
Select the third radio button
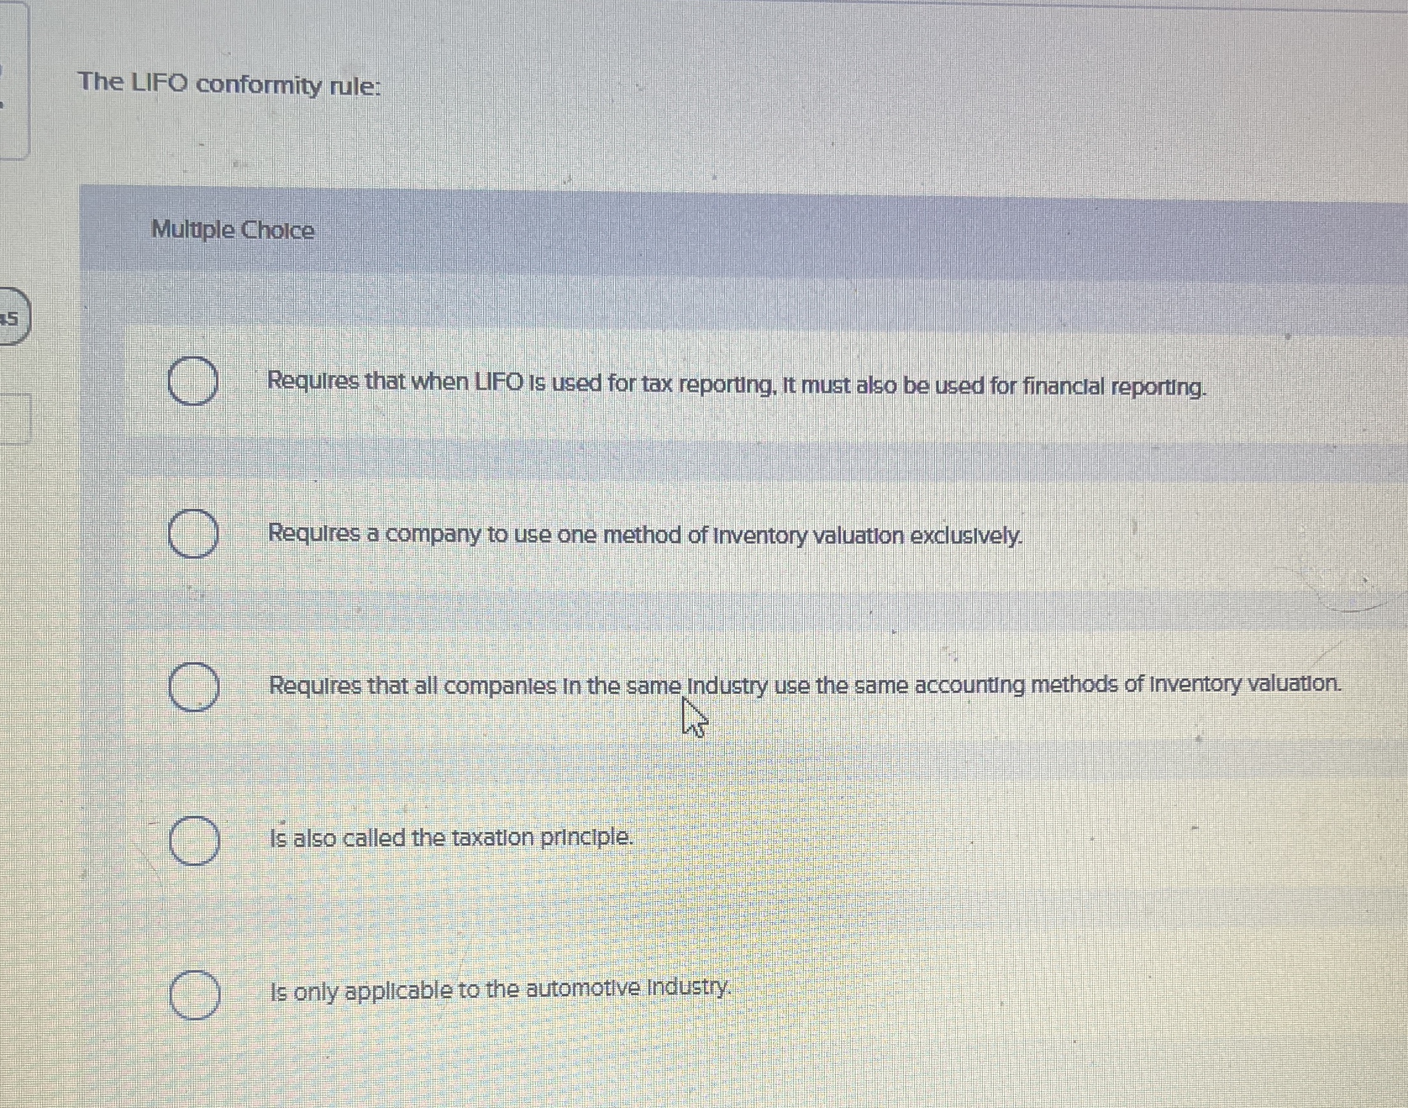click(194, 686)
